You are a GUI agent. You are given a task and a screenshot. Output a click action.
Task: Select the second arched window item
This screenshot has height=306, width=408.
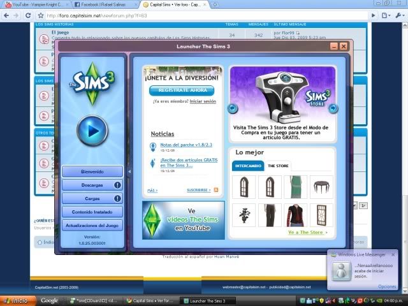point(270,187)
